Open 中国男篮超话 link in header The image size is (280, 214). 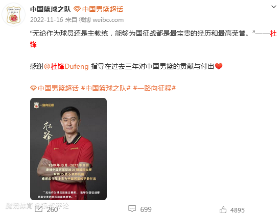click(x=103, y=9)
